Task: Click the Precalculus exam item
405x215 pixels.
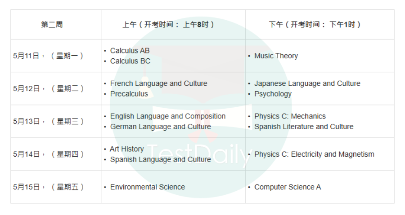Action: [129, 94]
